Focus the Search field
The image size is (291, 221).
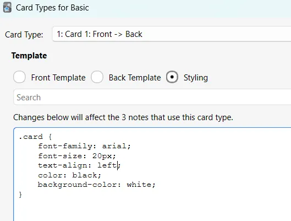(x=152, y=97)
